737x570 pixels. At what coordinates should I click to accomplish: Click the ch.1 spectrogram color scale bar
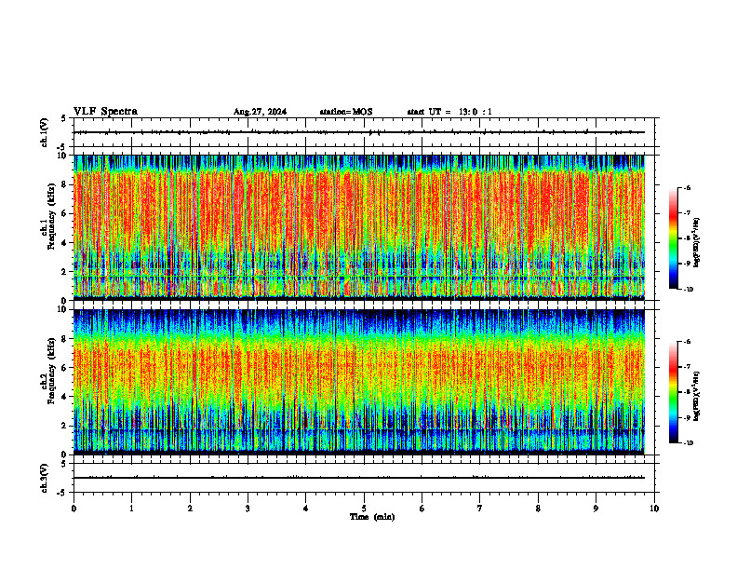point(673,238)
